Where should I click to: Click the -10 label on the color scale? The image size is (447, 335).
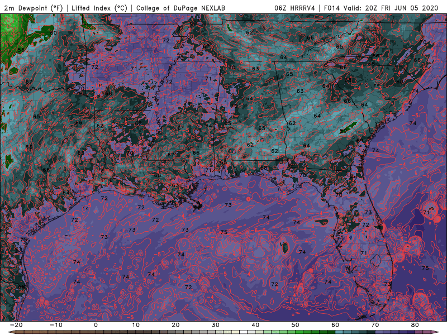56,325
